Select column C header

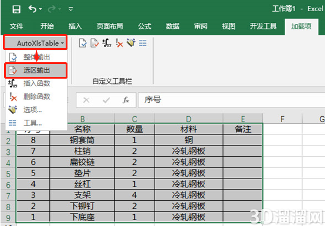[x=134, y=119]
